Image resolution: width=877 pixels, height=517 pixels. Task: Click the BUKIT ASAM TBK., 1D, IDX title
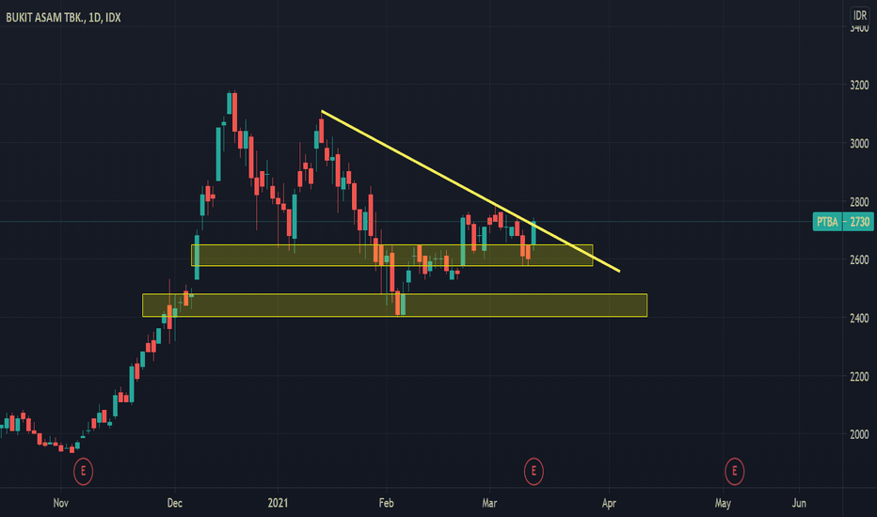pyautogui.click(x=63, y=17)
